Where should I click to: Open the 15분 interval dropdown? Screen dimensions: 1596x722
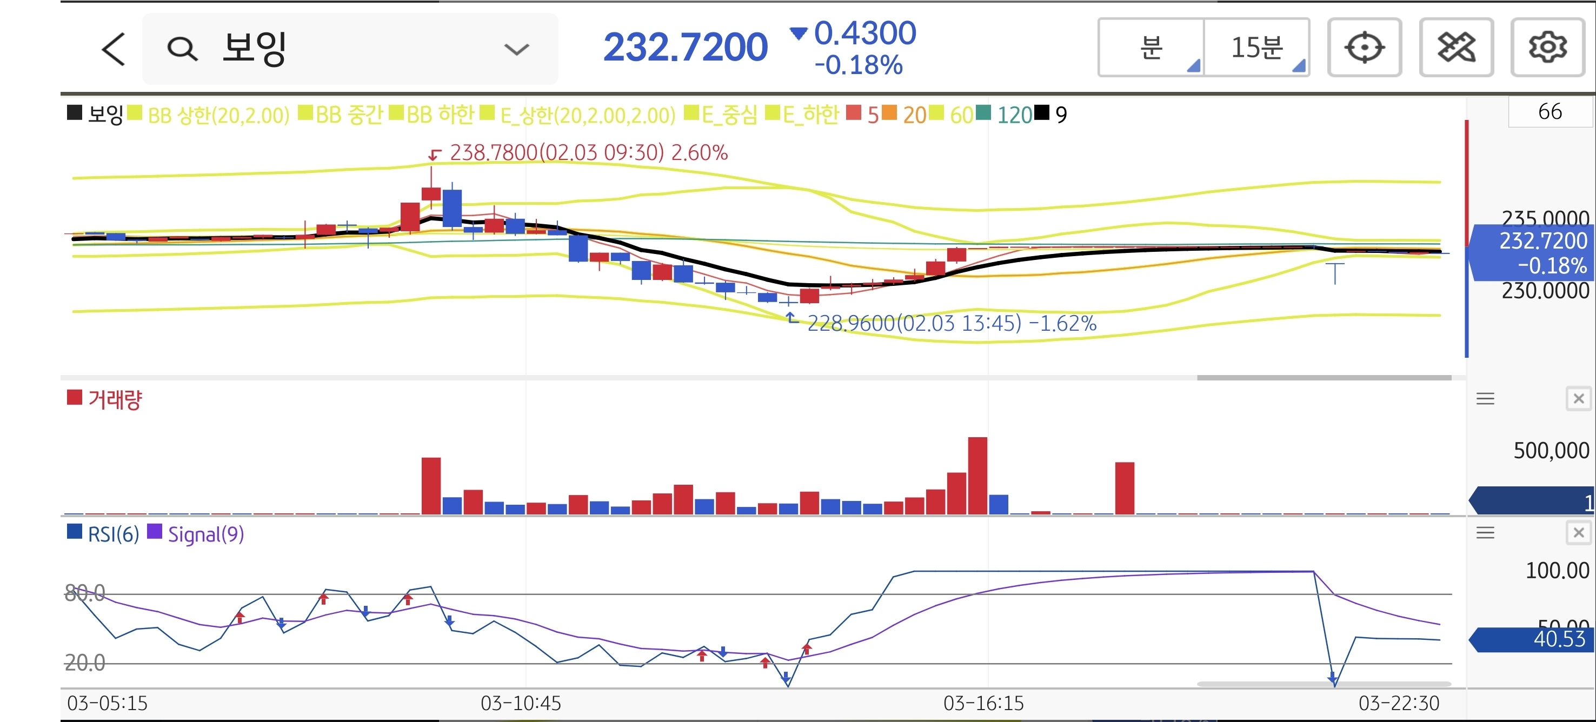(x=1257, y=48)
